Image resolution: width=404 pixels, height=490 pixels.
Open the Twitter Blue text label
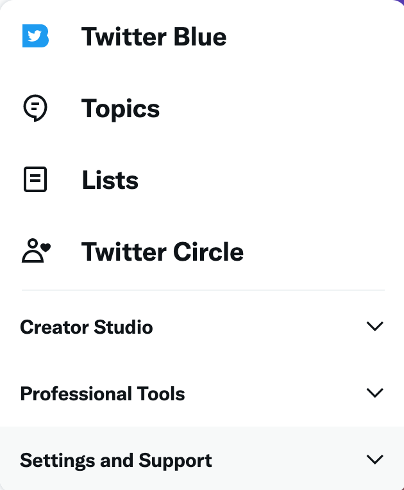click(x=154, y=37)
